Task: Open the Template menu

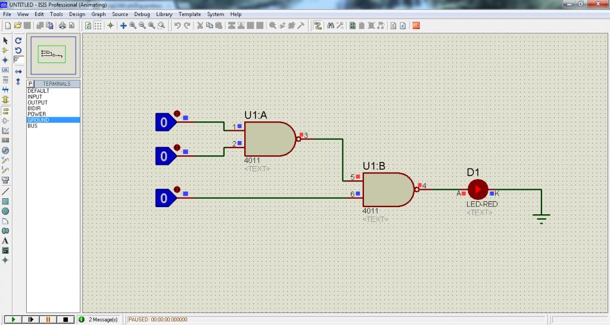Action: coord(190,14)
